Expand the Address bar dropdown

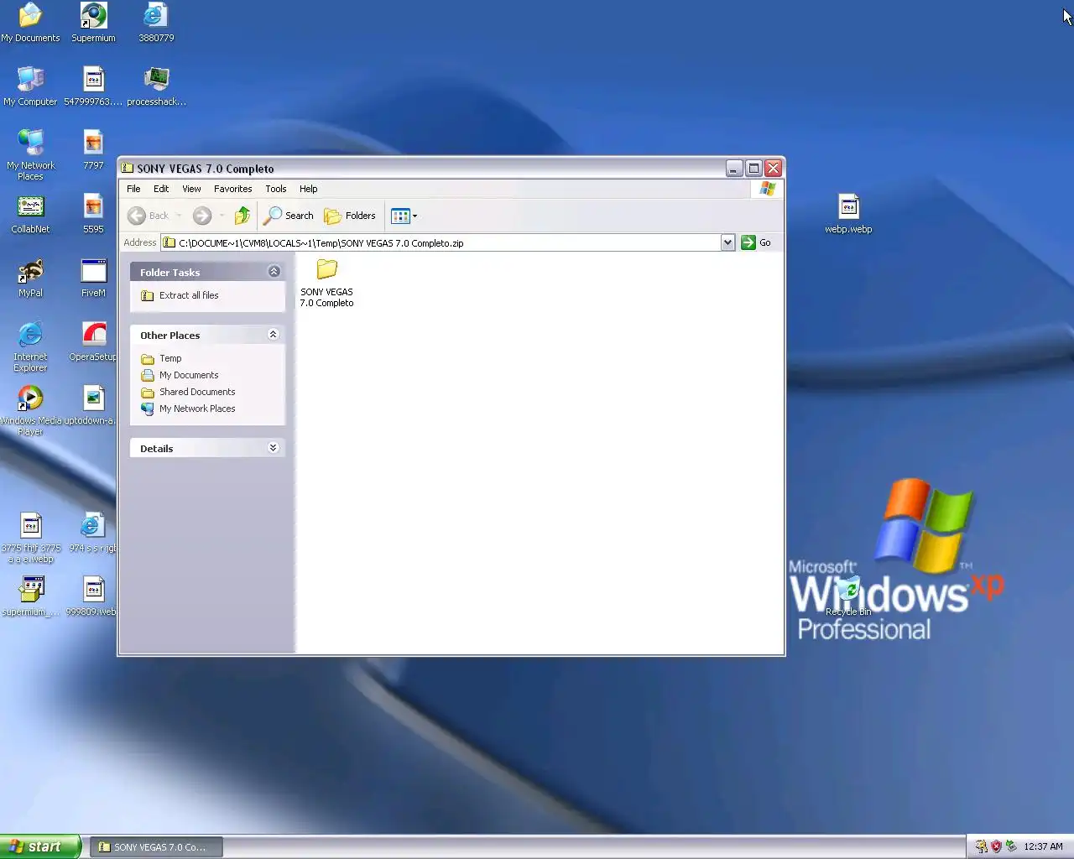(727, 242)
